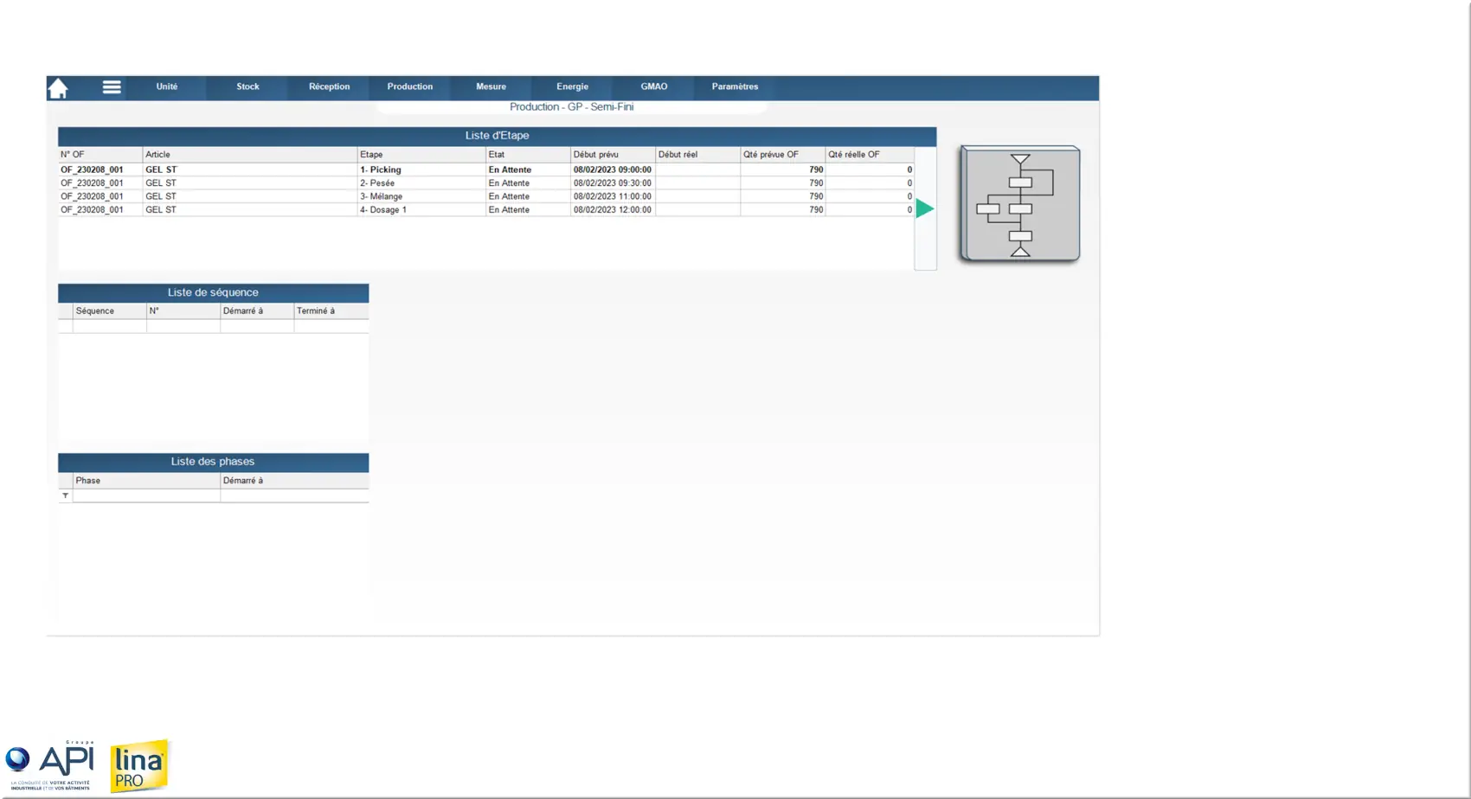Open the hamburger menu icon
The image size is (1471, 799).
[112, 87]
